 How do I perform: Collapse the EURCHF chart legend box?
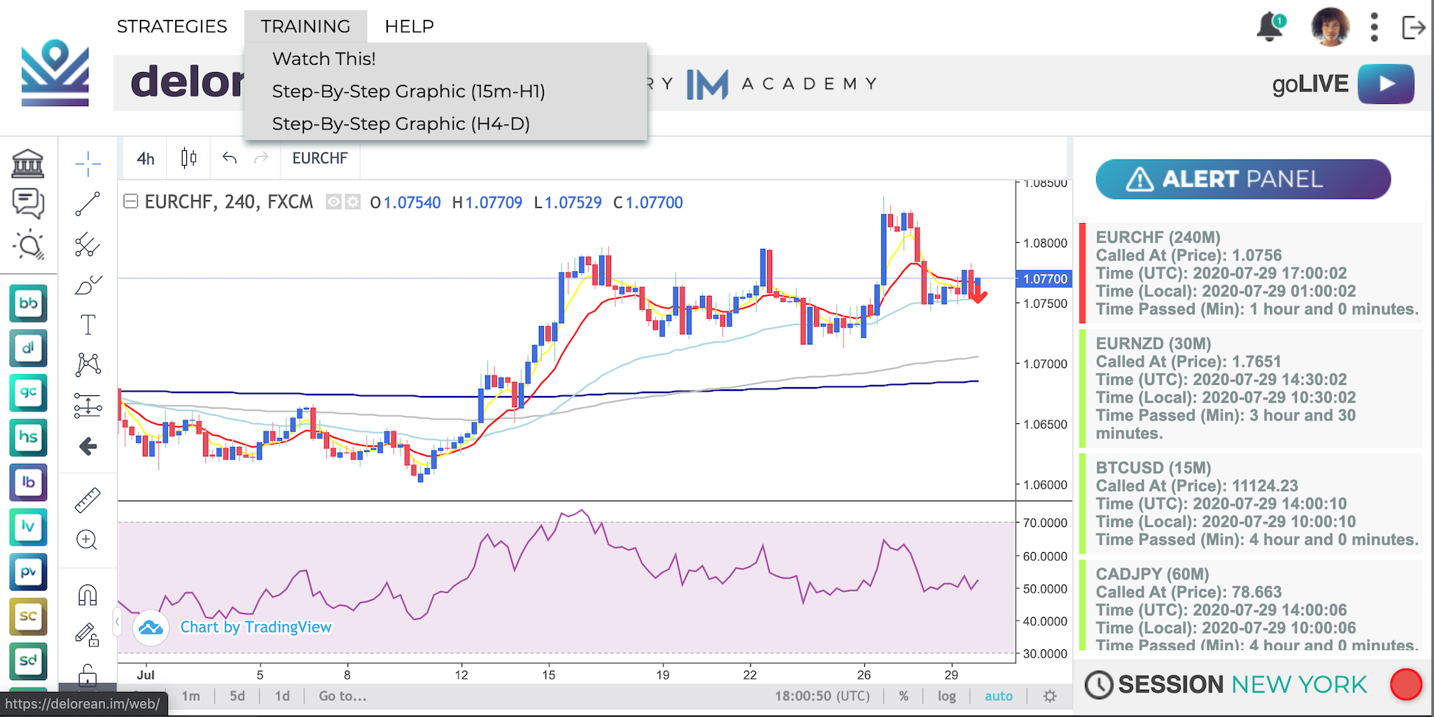tap(130, 202)
